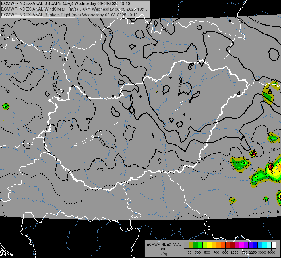Click the 1250 tick label in legend
This screenshot has height=258, width=281.
coord(235,253)
